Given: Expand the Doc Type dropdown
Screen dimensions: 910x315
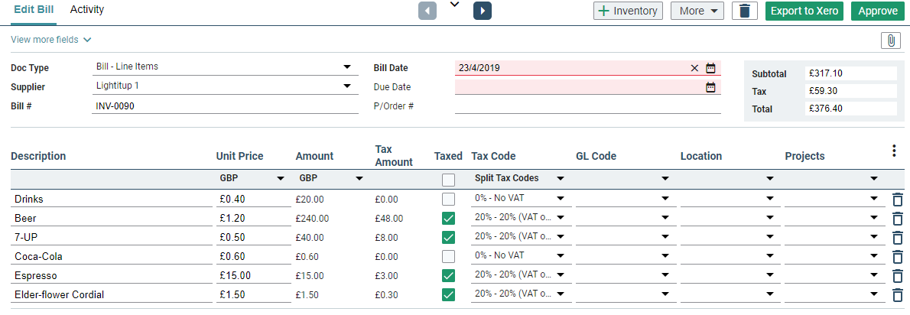Looking at the screenshot, I should coord(346,67).
